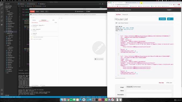
Task: Open Visual Studio Code from the dock
Action: [x=87, y=100]
